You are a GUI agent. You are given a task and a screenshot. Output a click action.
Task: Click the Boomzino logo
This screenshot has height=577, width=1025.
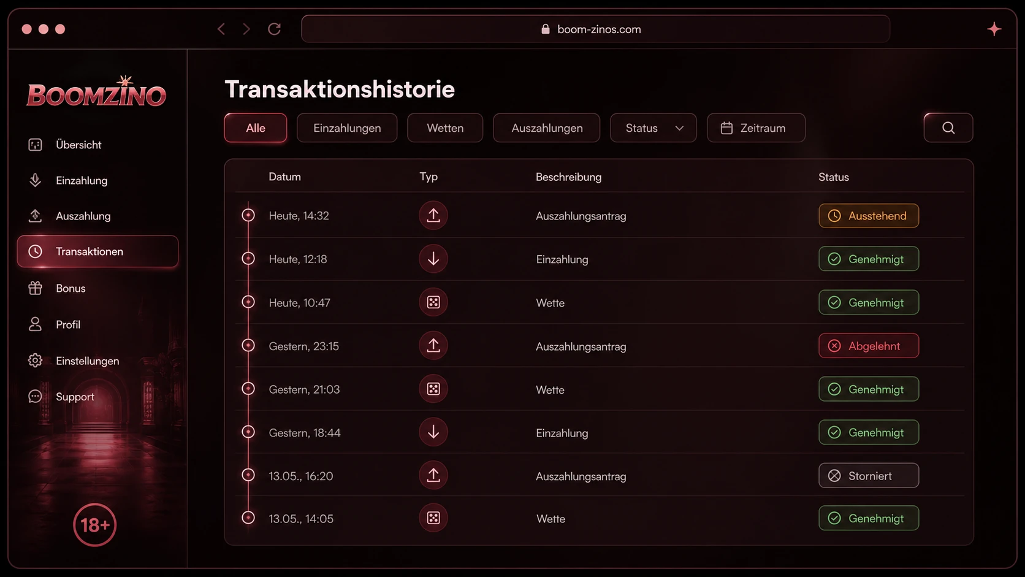(96, 92)
